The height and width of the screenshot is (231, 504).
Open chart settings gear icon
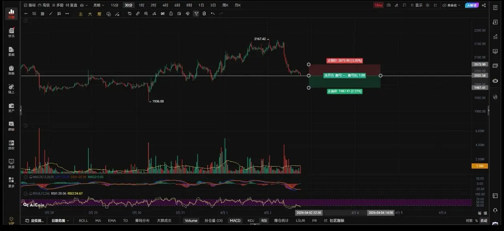point(428,5)
